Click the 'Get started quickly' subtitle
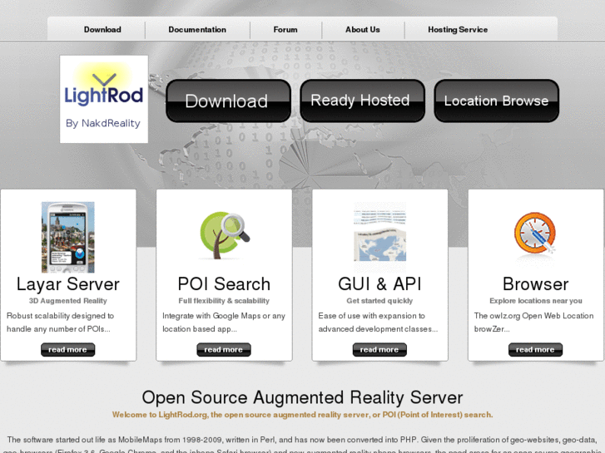Viewport: 605px width, 453px height. tap(379, 301)
